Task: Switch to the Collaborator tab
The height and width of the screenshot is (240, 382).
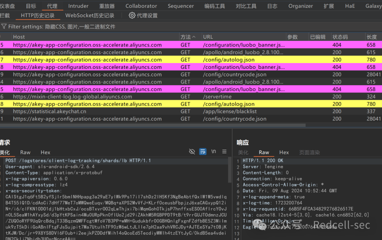Action: [x=141, y=6]
